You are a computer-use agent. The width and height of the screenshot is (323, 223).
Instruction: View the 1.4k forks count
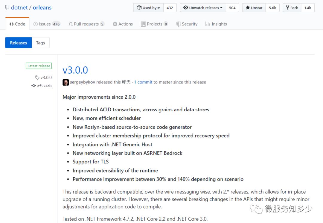[308, 8]
